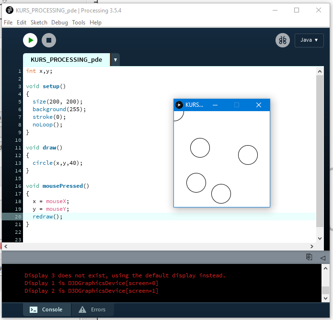The image size is (333, 320).
Task: Stop the running sketch
Action: pyautogui.click(x=49, y=40)
